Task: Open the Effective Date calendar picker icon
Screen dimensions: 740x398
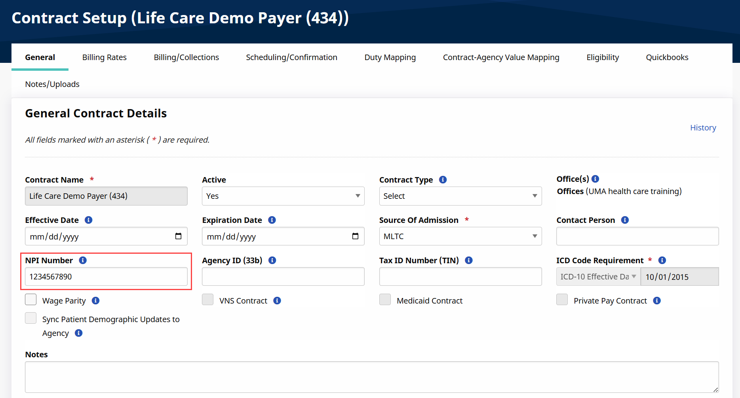Action: 178,236
